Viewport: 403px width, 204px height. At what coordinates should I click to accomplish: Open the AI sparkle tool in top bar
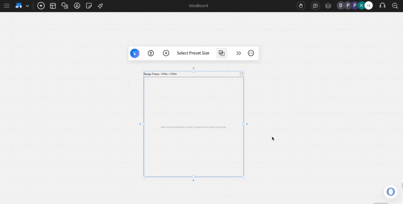(100, 6)
